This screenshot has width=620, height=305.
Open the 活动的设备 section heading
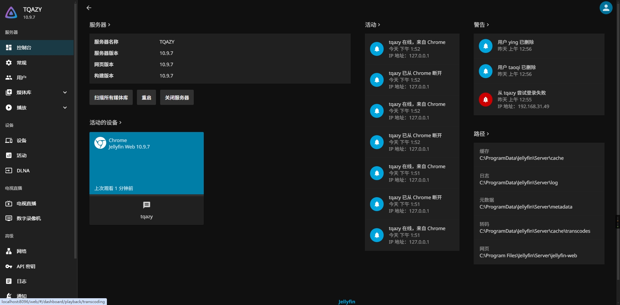pos(105,122)
